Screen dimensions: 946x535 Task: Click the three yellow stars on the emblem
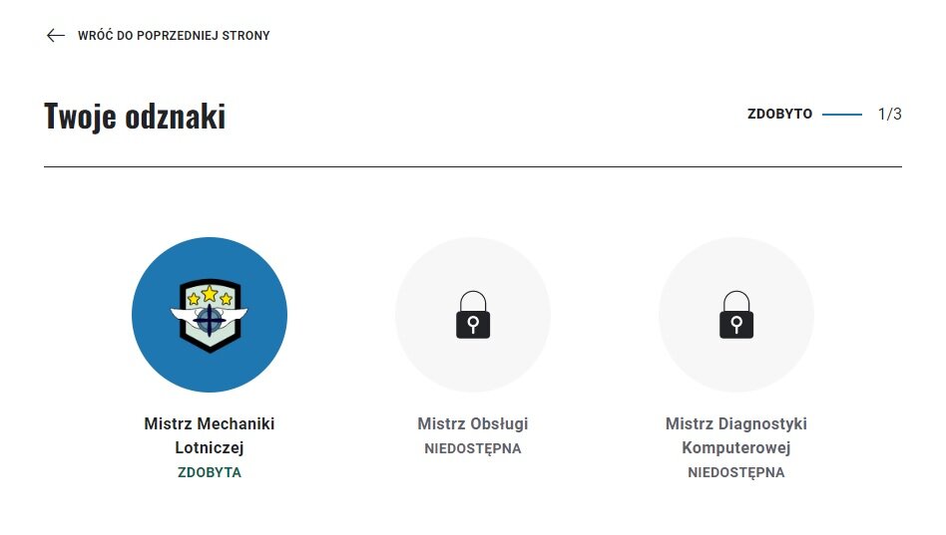click(x=210, y=296)
